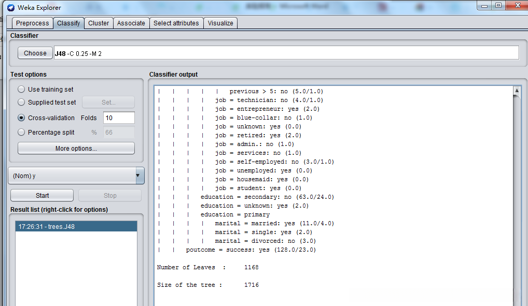Click 'job = entrepreneur: yes (2.0)' line

pyautogui.click(x=267, y=109)
